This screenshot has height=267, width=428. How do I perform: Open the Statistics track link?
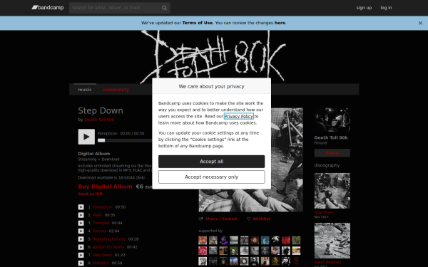click(x=101, y=263)
